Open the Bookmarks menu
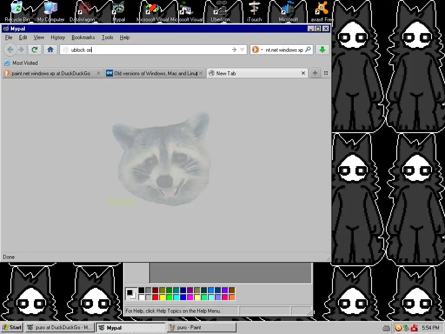Image resolution: width=445 pixels, height=334 pixels. pos(83,37)
